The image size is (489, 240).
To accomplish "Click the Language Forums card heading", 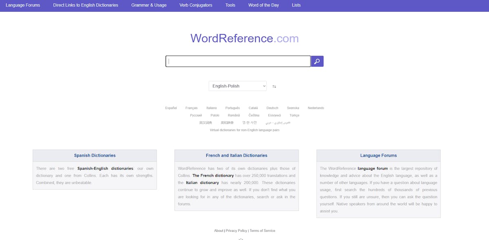I will point(378,155).
